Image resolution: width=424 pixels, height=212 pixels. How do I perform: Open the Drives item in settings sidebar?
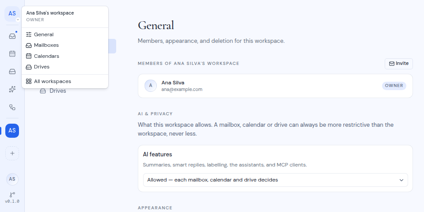coord(57,91)
